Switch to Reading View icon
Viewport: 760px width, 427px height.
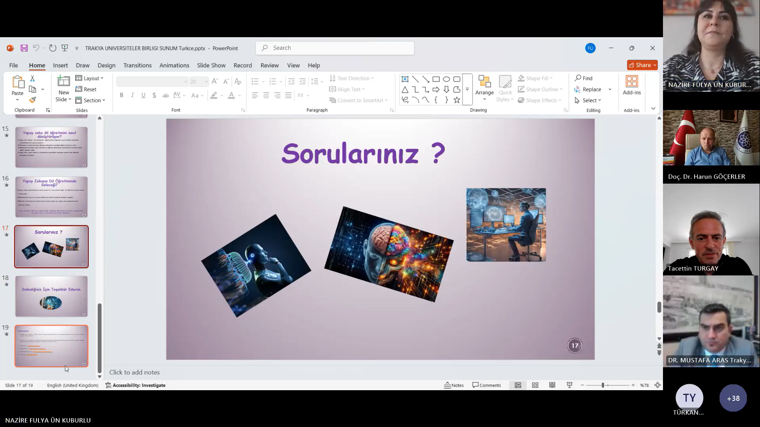[552, 385]
